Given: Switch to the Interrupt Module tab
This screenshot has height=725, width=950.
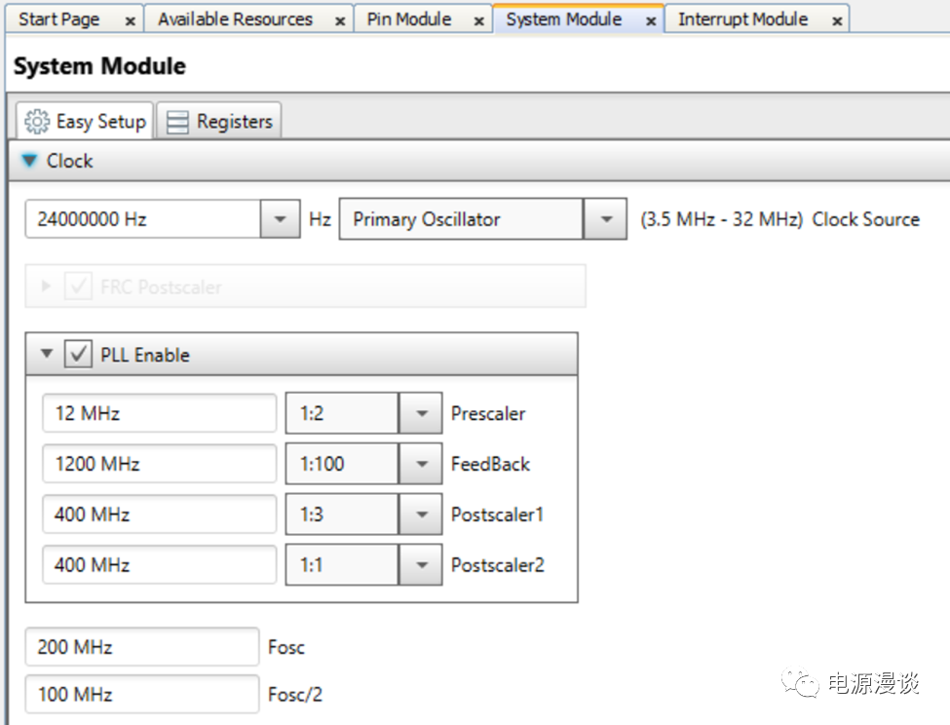Looking at the screenshot, I should pyautogui.click(x=742, y=19).
